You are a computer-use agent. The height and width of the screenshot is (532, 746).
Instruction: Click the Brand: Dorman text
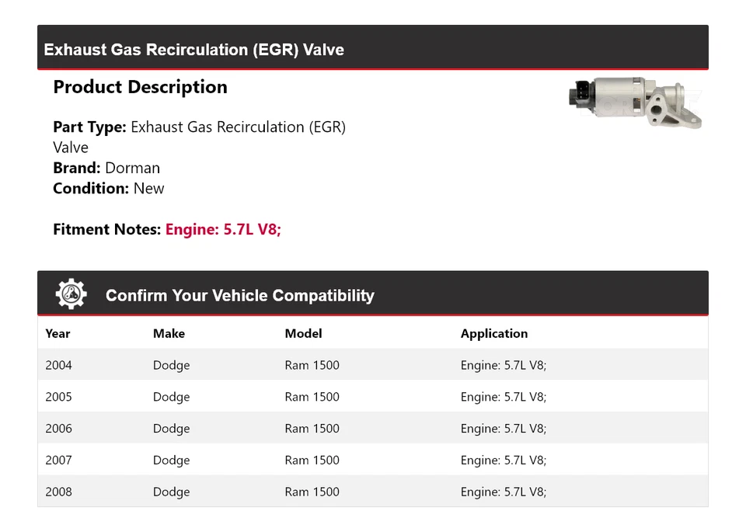tap(106, 168)
